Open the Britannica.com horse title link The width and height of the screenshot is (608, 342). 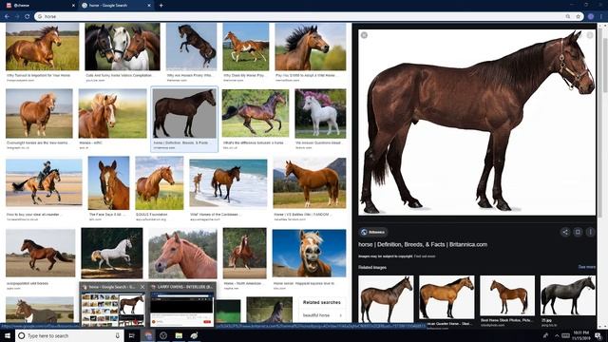point(423,245)
